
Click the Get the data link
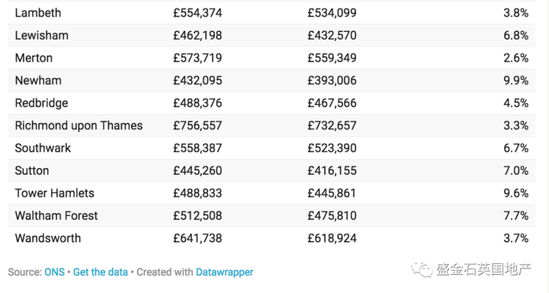[x=101, y=272]
